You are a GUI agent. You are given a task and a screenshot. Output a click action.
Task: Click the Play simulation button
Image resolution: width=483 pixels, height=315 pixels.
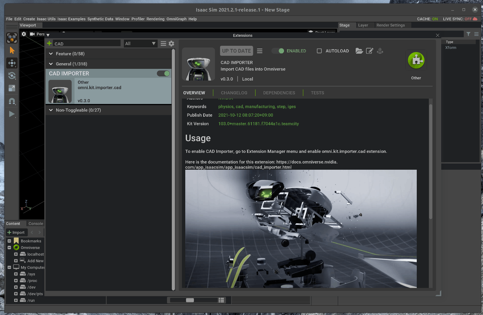click(12, 114)
